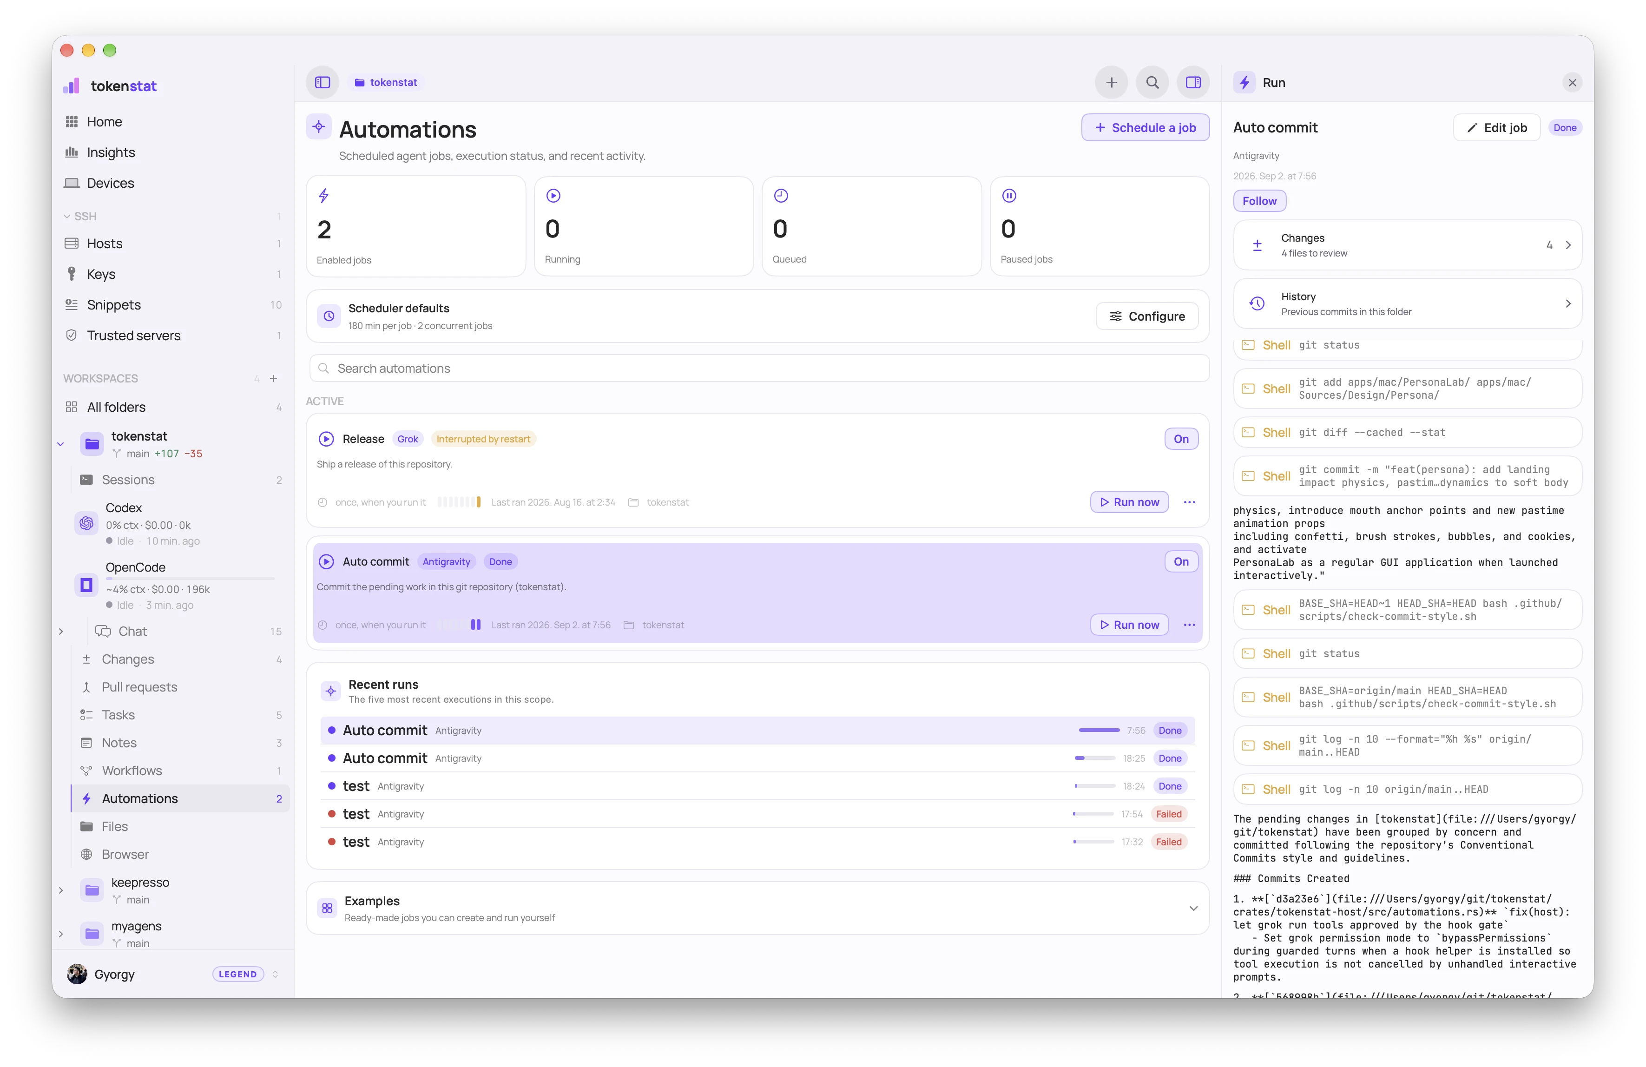Click the play icon next to Release
Viewport: 1646px width, 1067px height.
click(326, 438)
